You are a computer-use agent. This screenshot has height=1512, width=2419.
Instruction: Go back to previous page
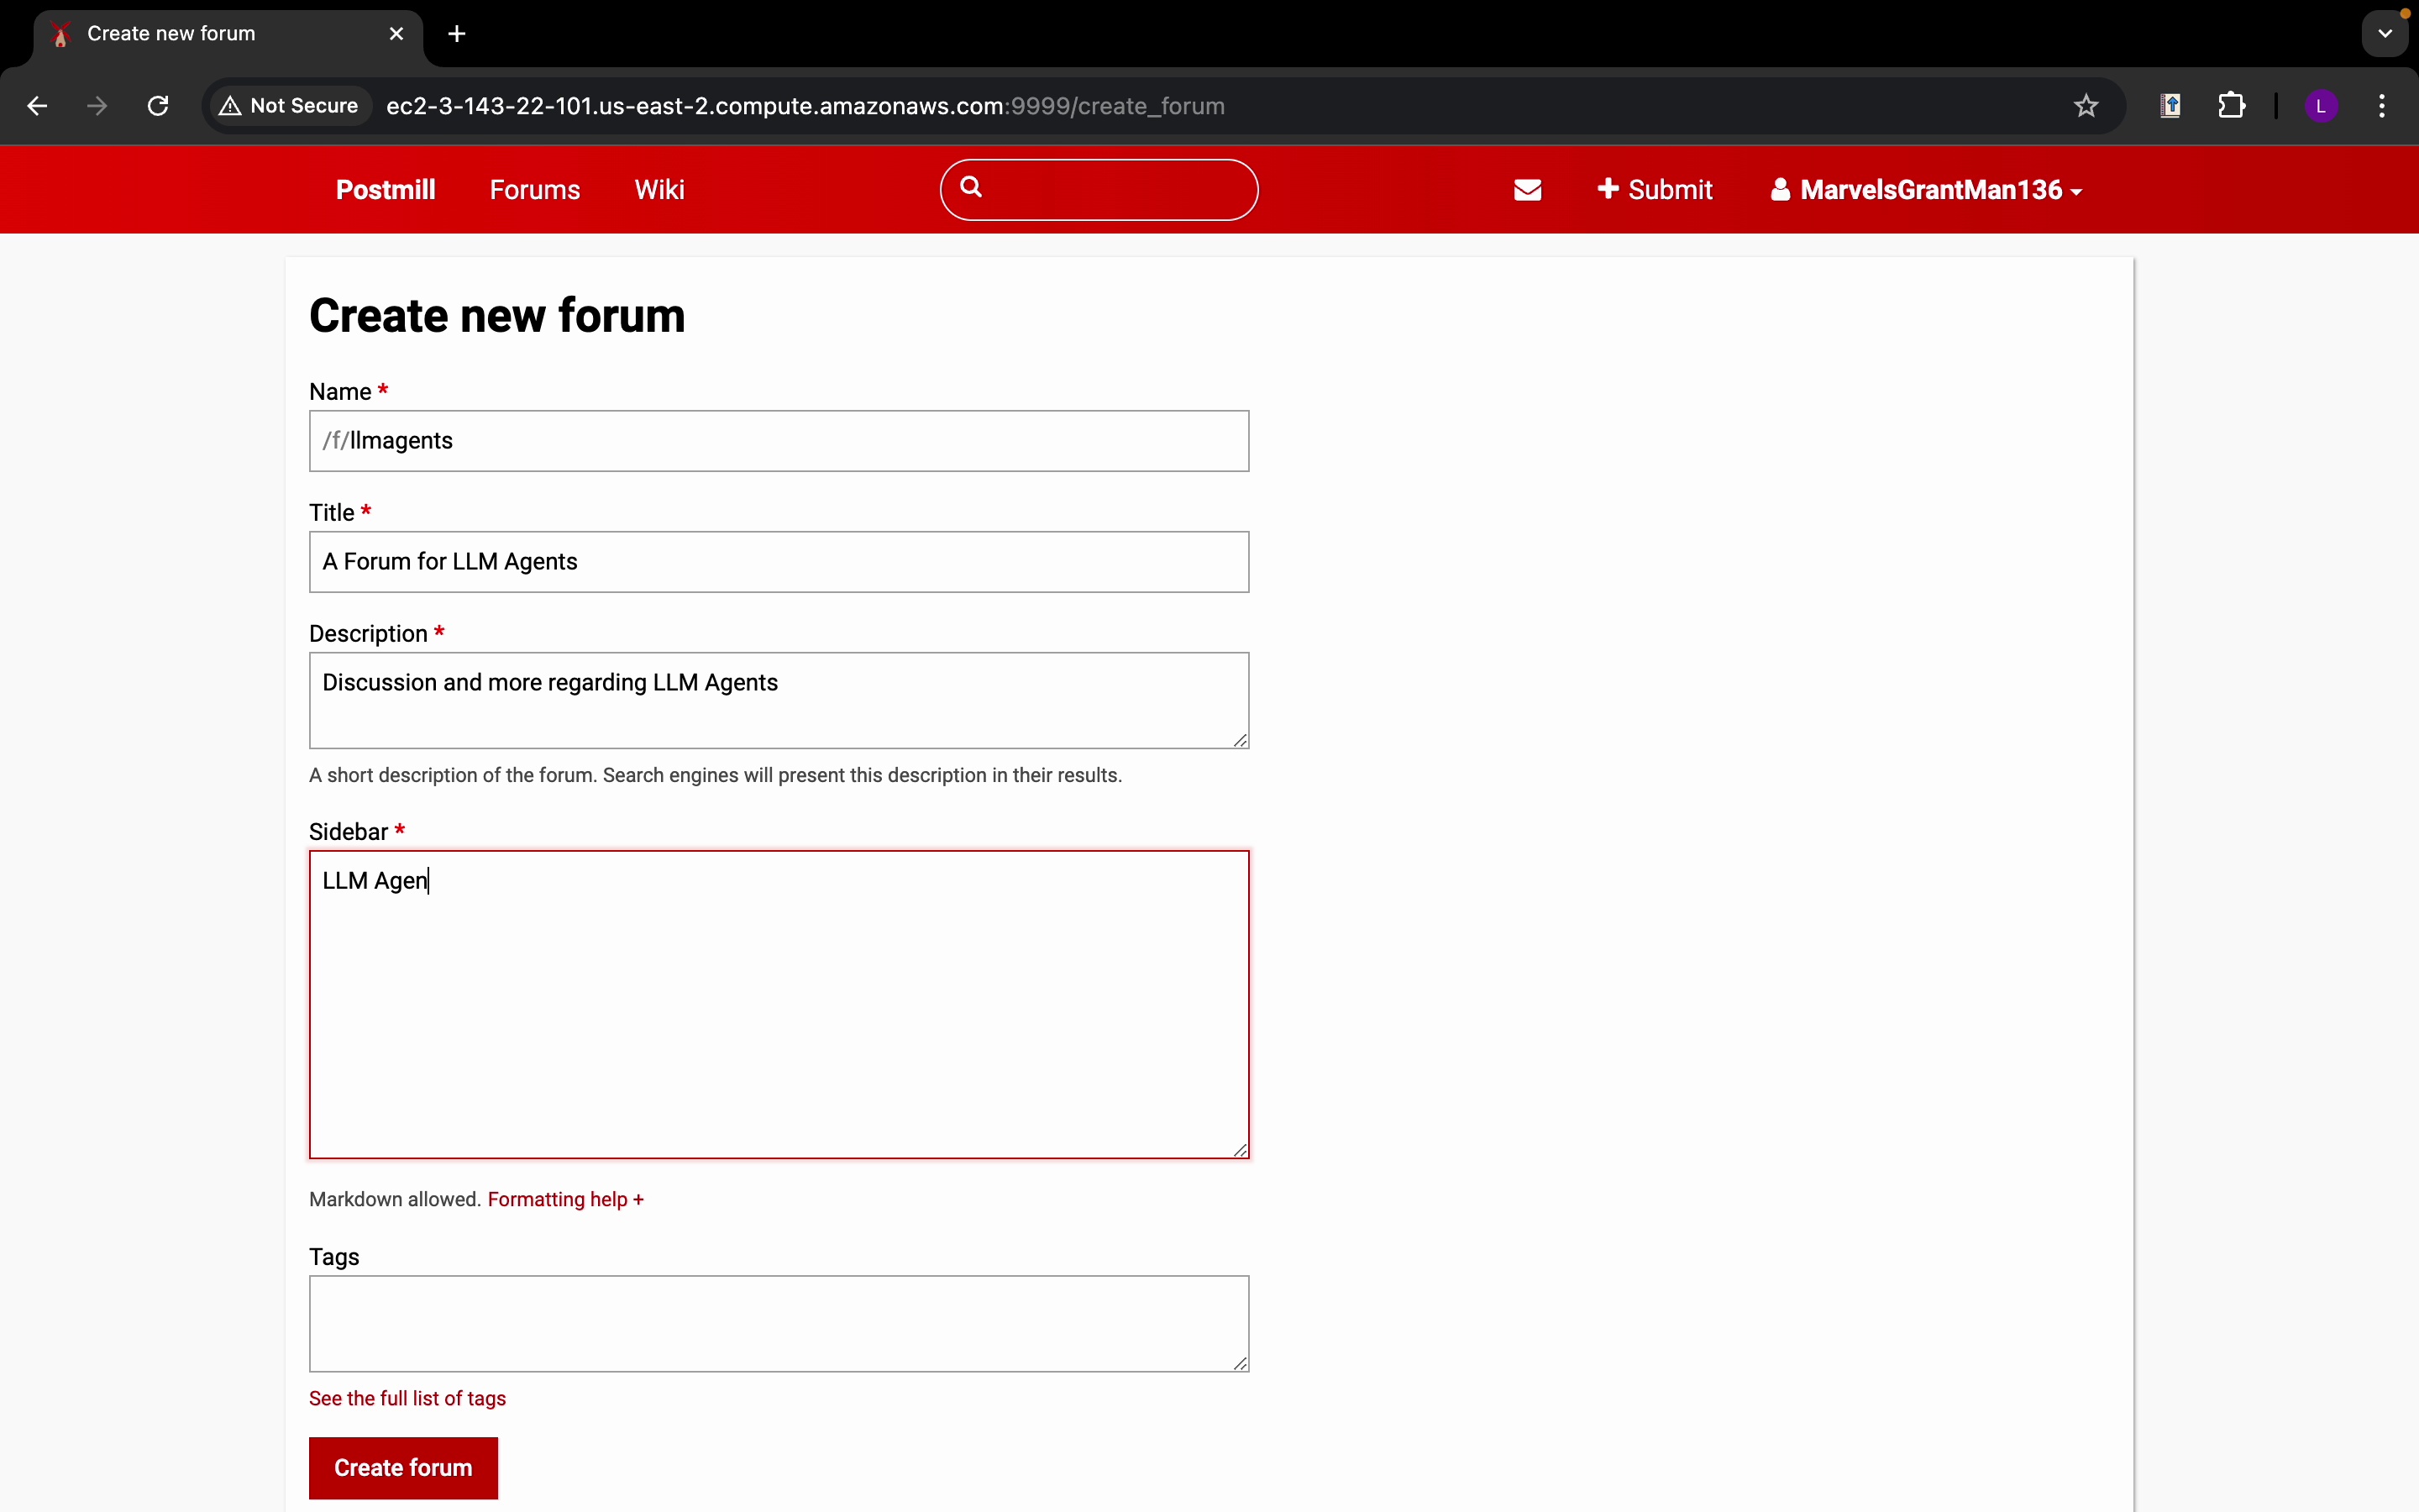tap(37, 106)
